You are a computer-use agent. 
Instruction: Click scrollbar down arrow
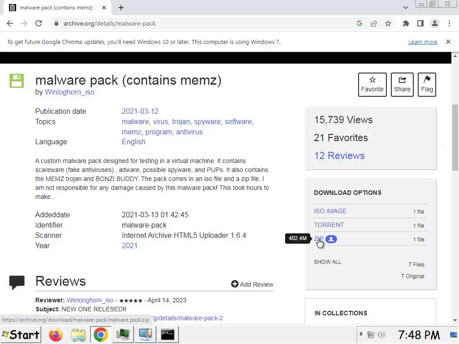coord(455,320)
